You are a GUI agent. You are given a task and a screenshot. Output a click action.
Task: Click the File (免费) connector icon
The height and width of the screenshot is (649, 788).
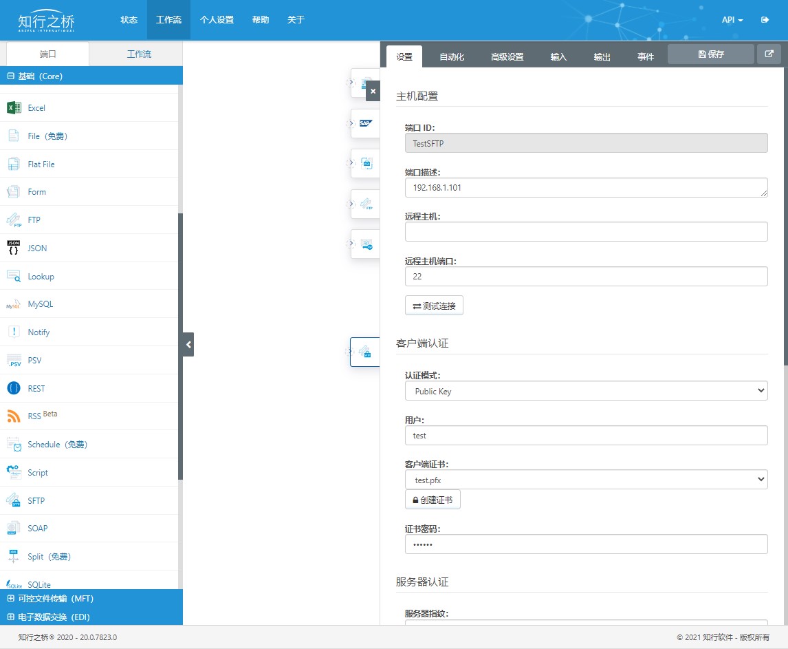(14, 136)
